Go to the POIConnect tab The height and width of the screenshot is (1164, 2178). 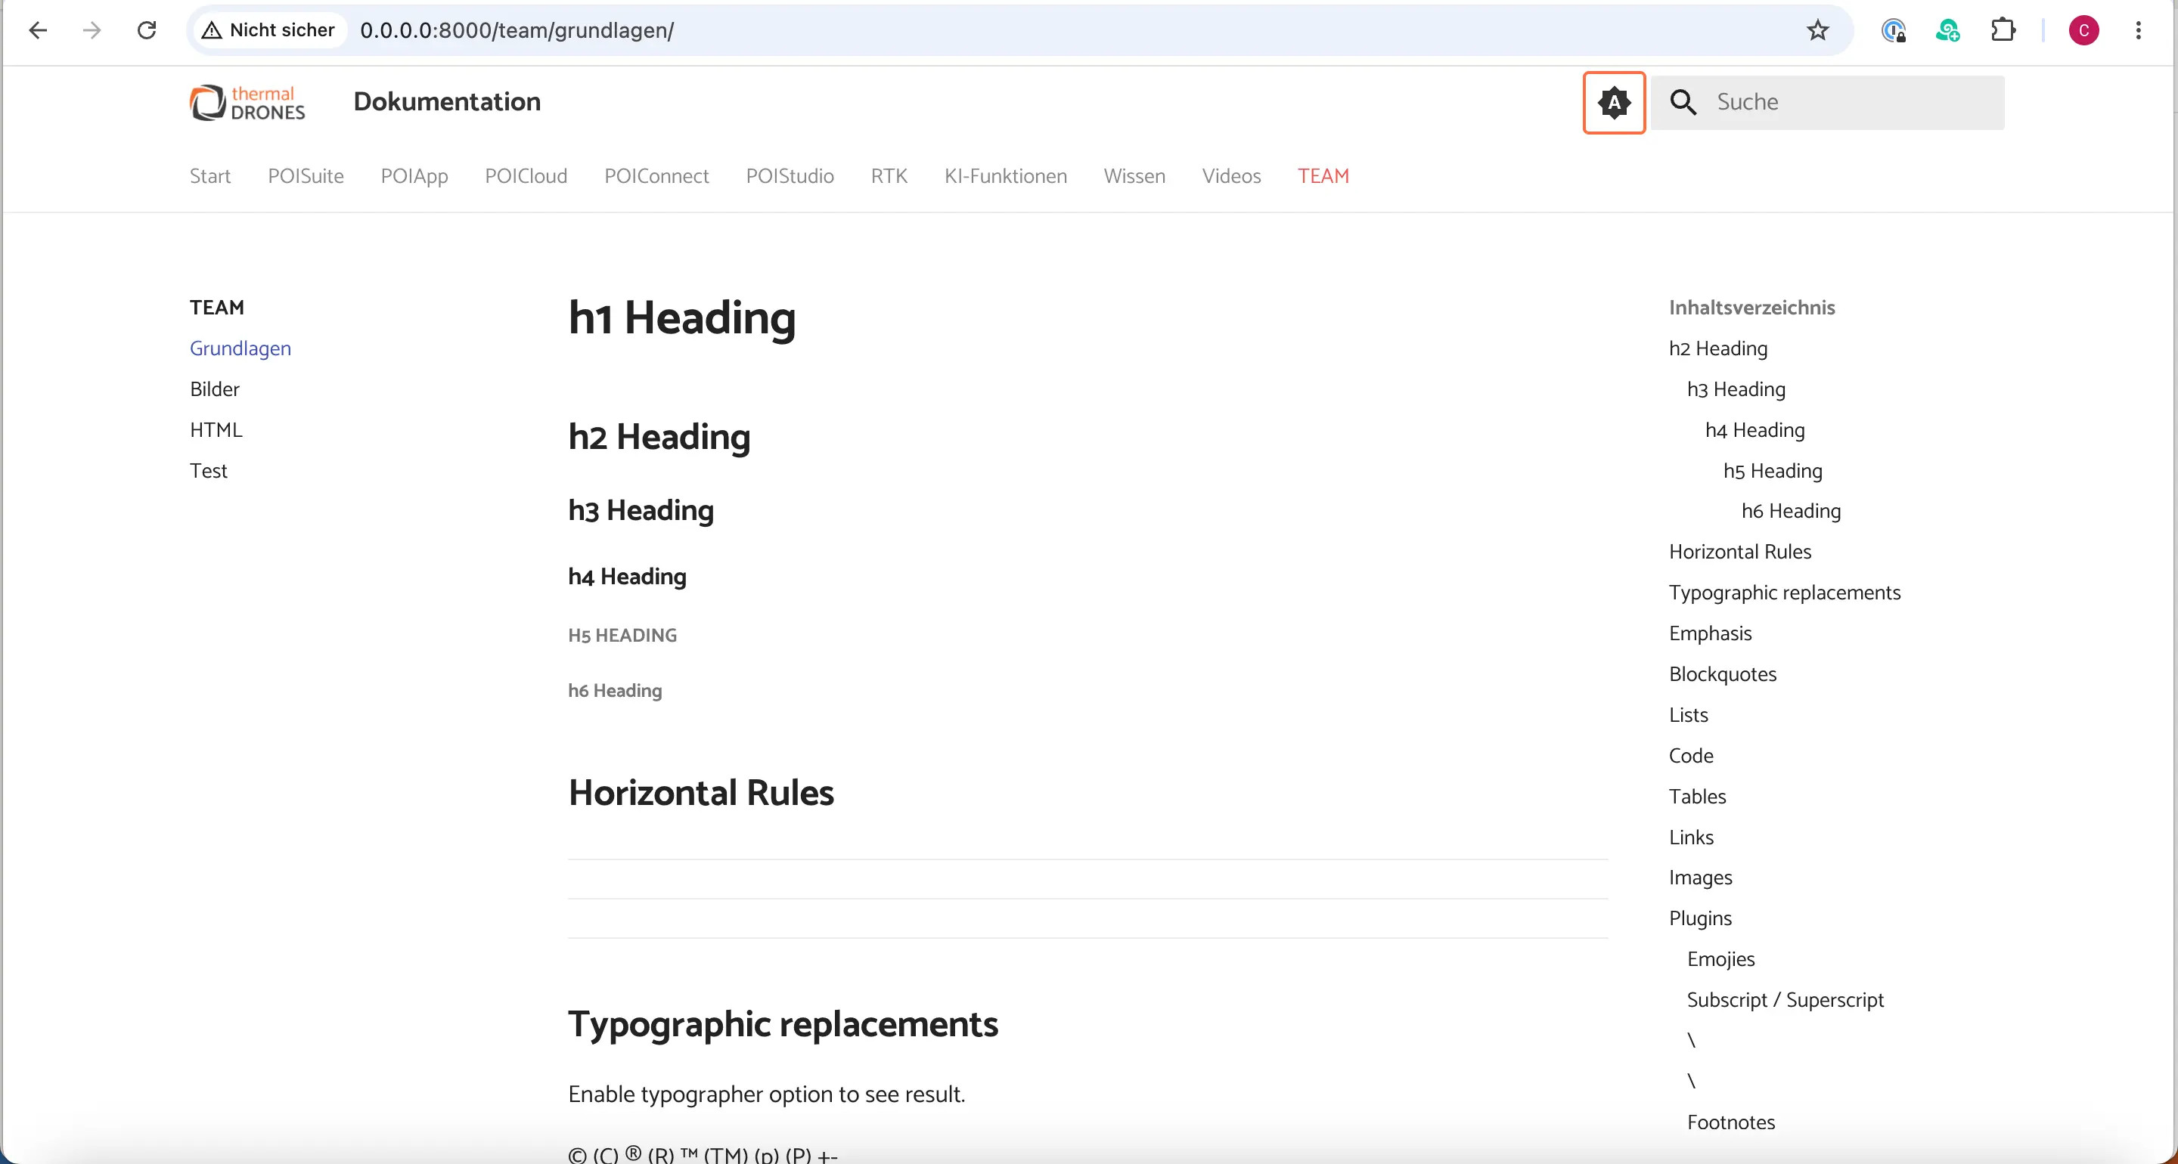(x=656, y=176)
